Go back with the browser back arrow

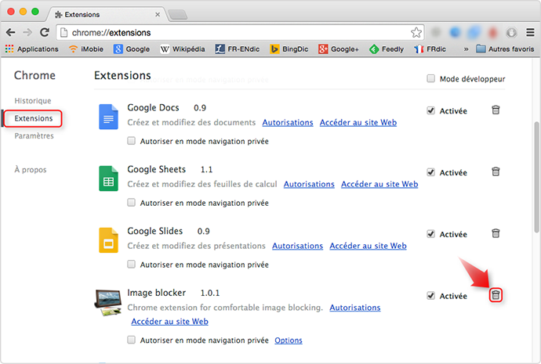(11, 33)
